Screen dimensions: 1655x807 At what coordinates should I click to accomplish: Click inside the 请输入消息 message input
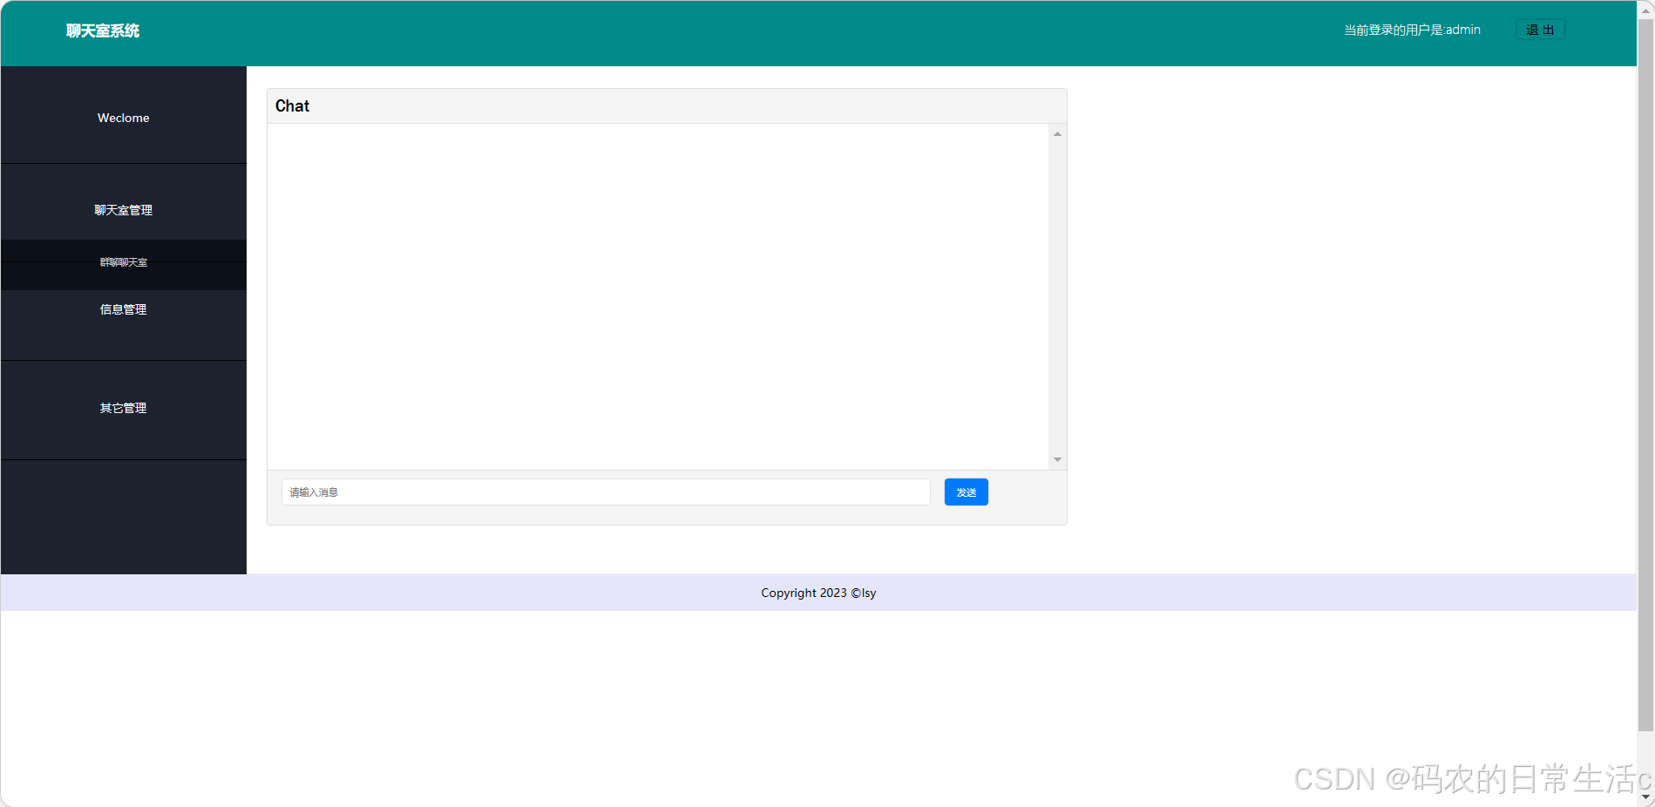[605, 492]
